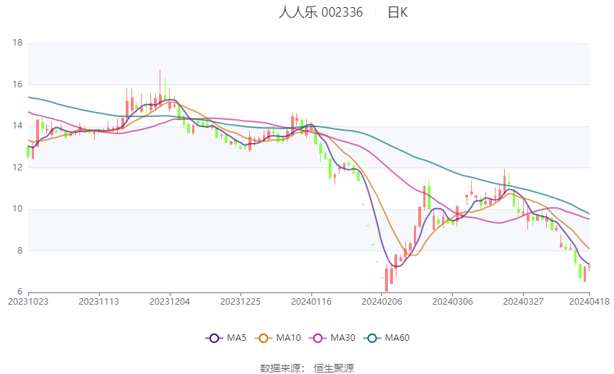This screenshot has height=374, width=614.
Task: Click the 20240418 x-axis date label
Action: pos(589,302)
